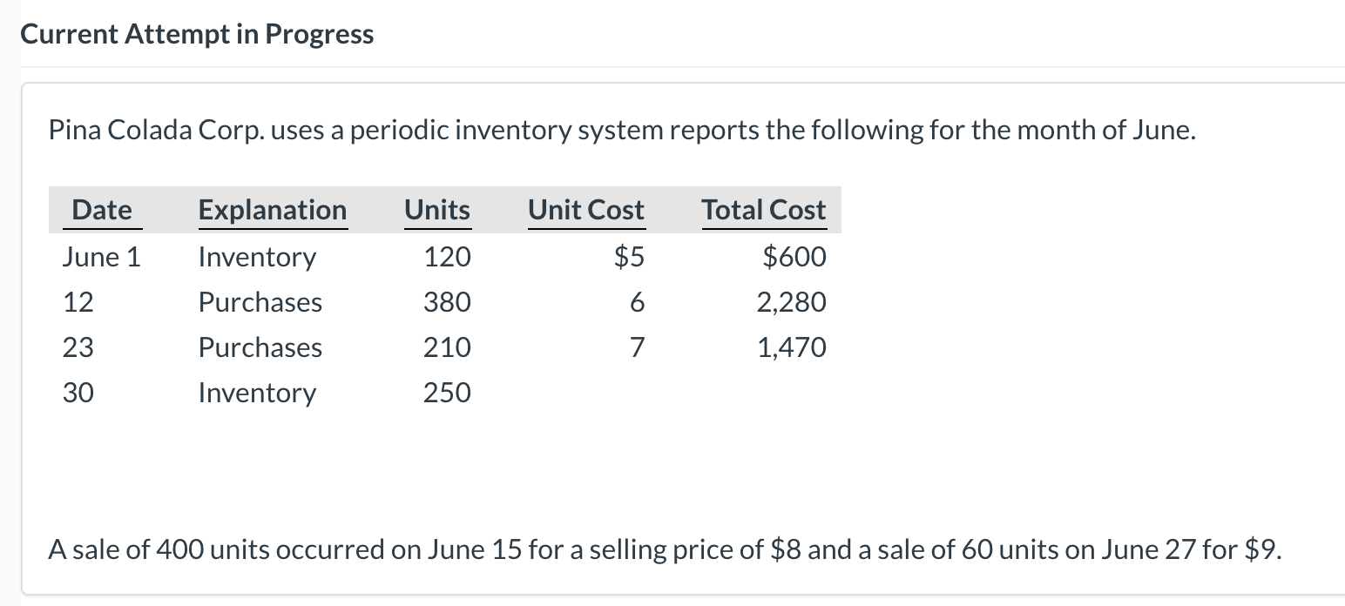Click the June 1 Inventory explanation cell

257,257
